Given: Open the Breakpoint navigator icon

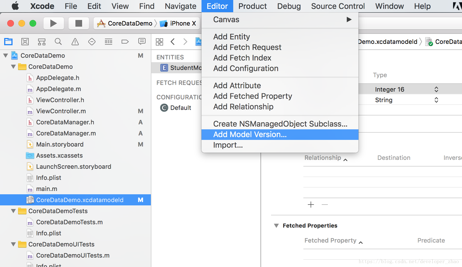Looking at the screenshot, I should click(x=125, y=42).
